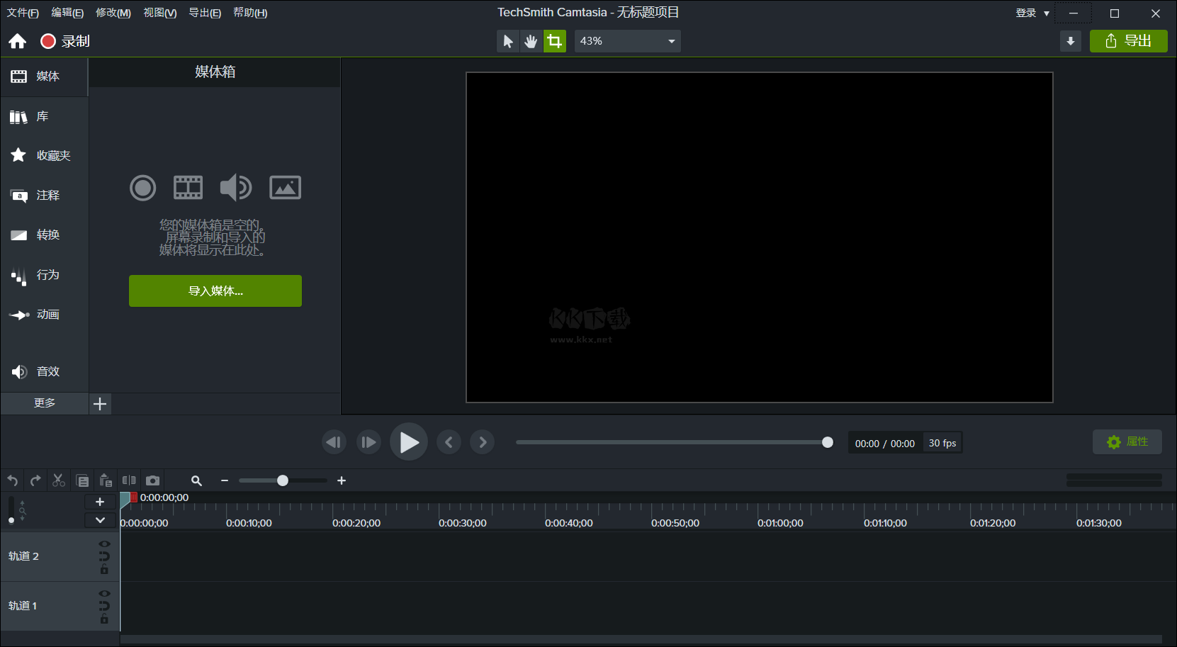Cut using the scissors icon
The height and width of the screenshot is (647, 1177).
point(58,480)
